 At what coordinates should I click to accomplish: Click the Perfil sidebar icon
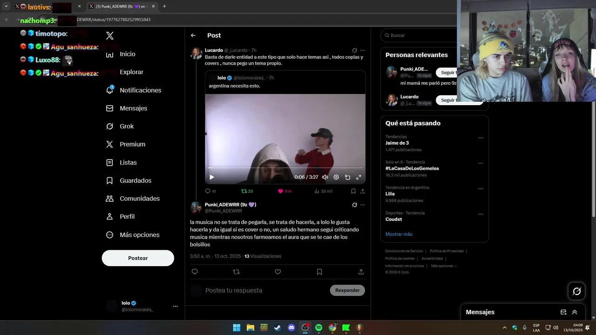110,216
